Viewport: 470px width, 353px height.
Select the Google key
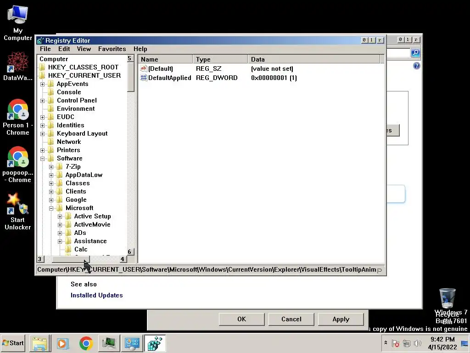click(76, 199)
